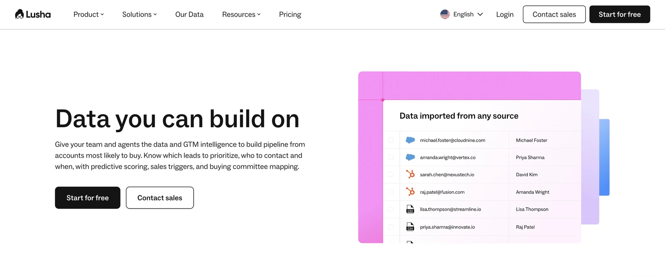Click the priya.sharma@innovate.io email
665x277 pixels.
[x=447, y=227]
